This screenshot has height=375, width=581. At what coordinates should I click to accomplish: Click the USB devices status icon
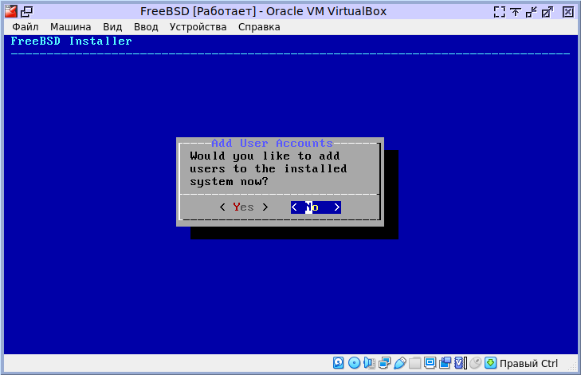(400, 363)
